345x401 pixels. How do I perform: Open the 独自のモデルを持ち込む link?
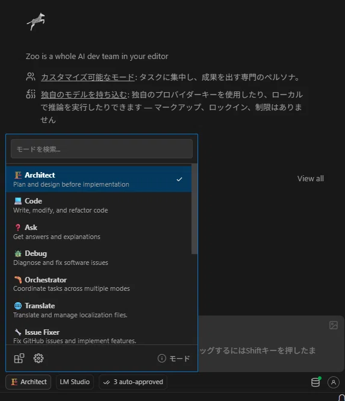[84, 95]
